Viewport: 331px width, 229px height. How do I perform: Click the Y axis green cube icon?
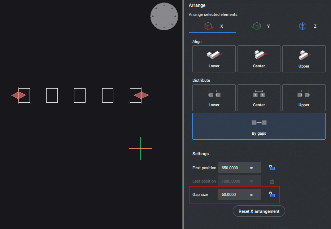coord(256,26)
